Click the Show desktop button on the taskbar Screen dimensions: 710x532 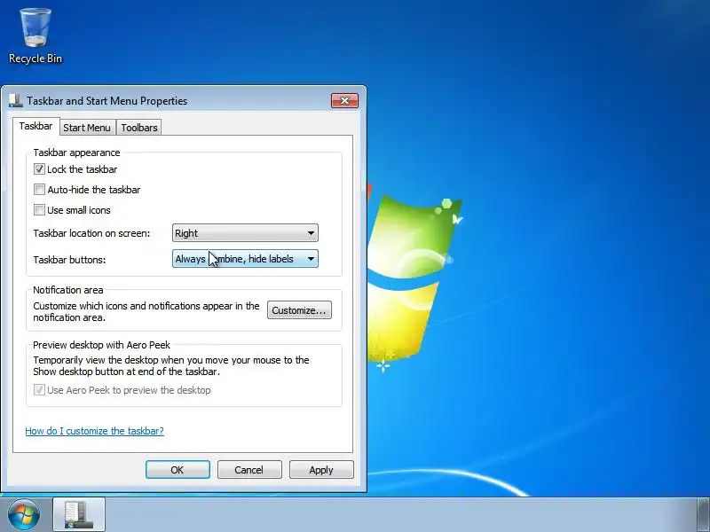click(x=703, y=515)
